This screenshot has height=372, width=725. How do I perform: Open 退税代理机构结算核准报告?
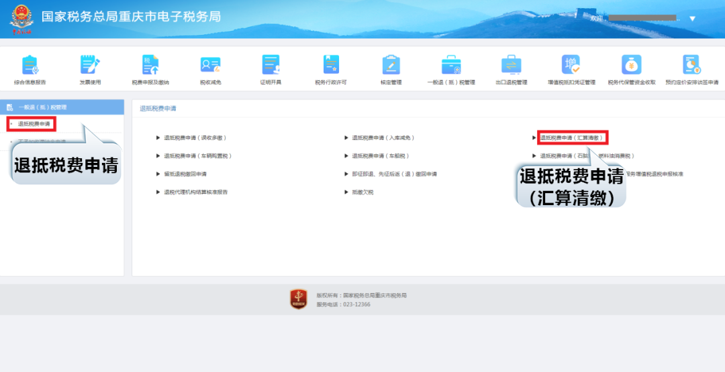[x=195, y=192]
